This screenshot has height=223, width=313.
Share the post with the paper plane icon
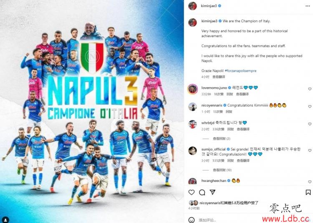coord(212,192)
